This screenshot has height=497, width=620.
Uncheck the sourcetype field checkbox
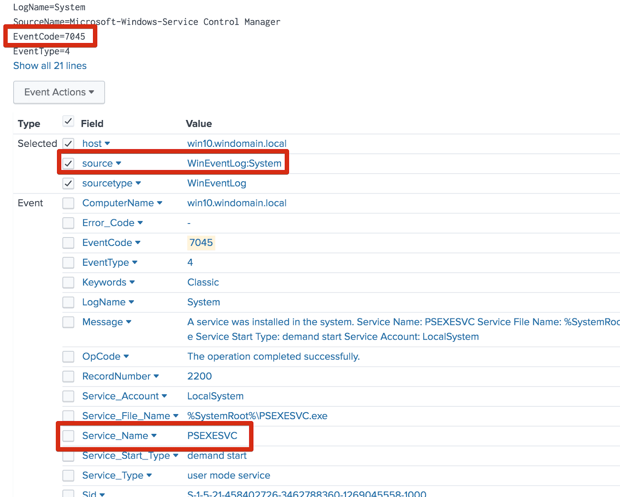coord(69,184)
